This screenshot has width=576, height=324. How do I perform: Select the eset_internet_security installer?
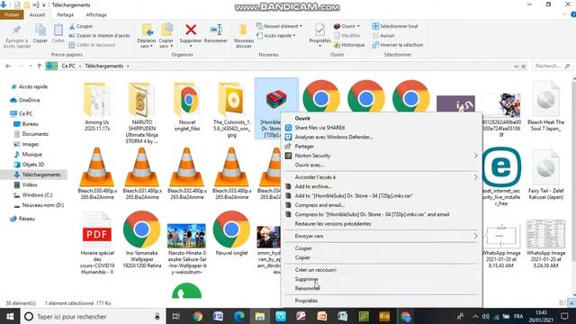tap(501, 176)
